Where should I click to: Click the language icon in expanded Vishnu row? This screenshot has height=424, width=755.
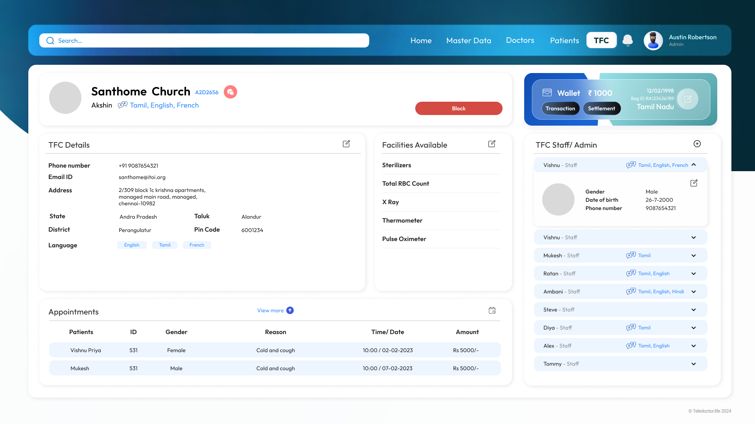pyautogui.click(x=631, y=165)
